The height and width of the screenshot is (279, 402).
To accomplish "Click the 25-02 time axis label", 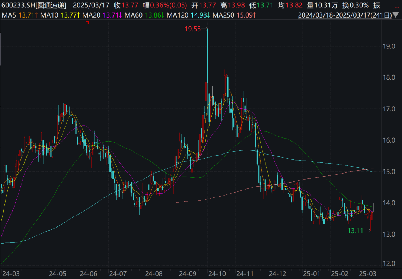I will (x=339, y=274).
